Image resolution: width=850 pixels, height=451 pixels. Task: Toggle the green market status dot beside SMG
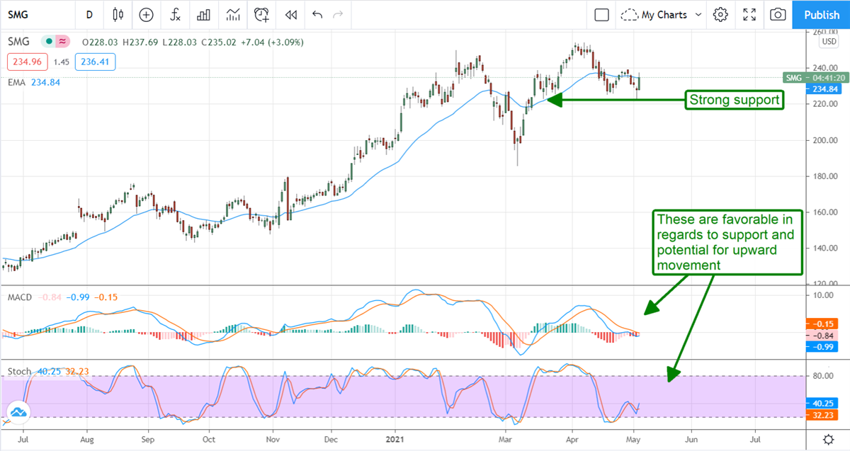[x=47, y=42]
